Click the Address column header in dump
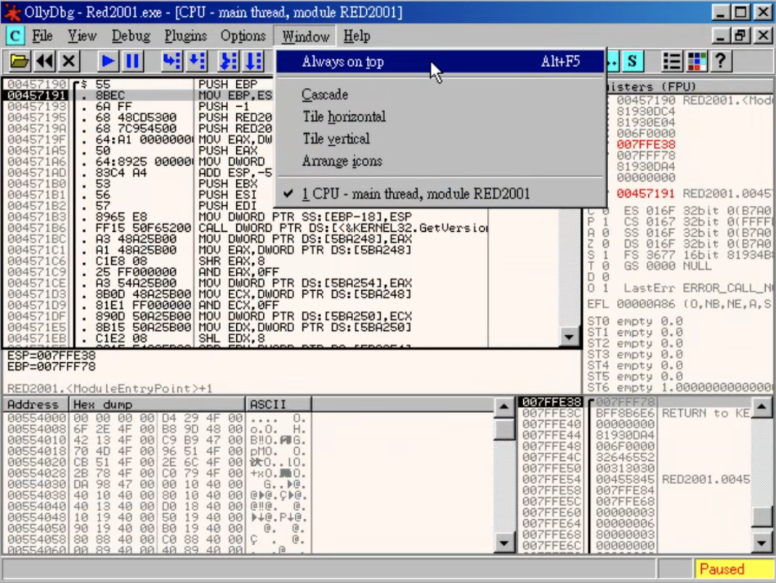776x583 pixels. coord(36,404)
